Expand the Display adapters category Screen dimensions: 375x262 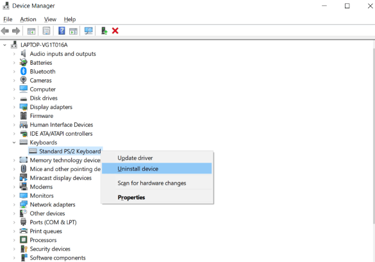point(14,107)
